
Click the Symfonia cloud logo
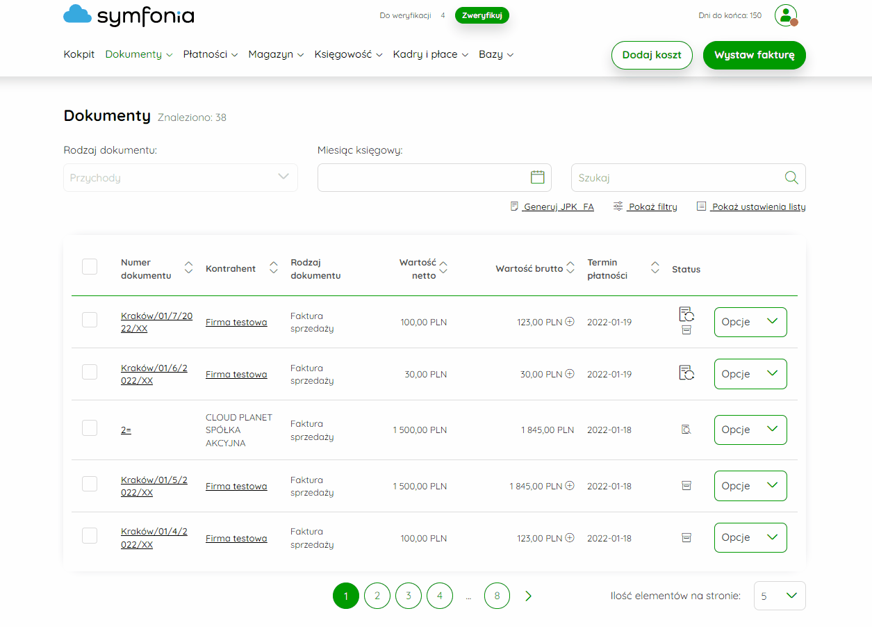click(129, 15)
